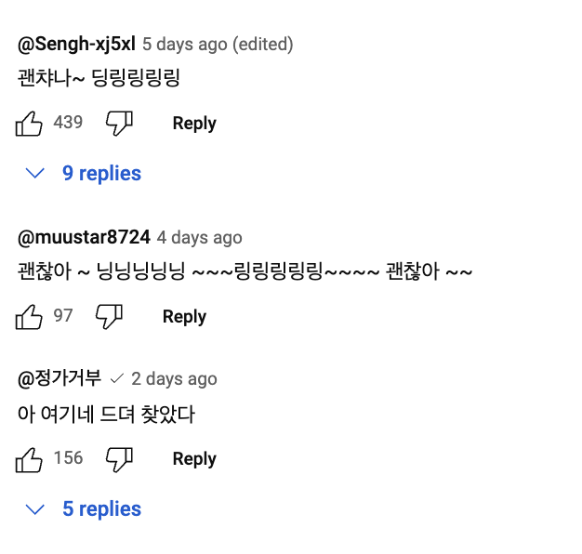Open the '4 days ago' timestamp link

(199, 237)
